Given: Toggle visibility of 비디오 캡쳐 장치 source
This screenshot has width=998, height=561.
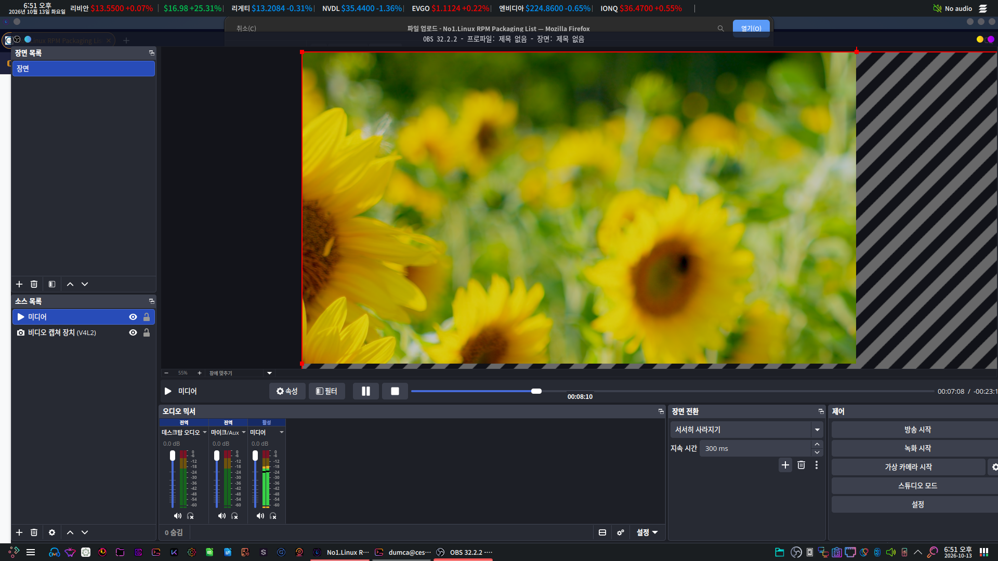Looking at the screenshot, I should coord(133,332).
